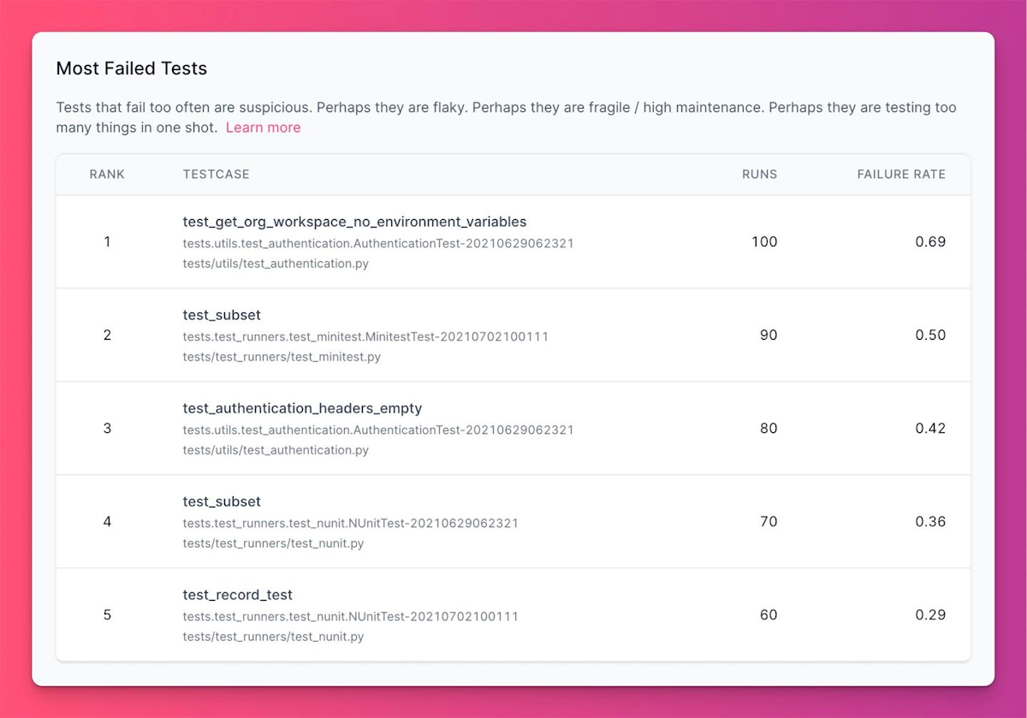Click failure rate 0.50
Viewport: 1027px width, 718px height.
coord(930,335)
